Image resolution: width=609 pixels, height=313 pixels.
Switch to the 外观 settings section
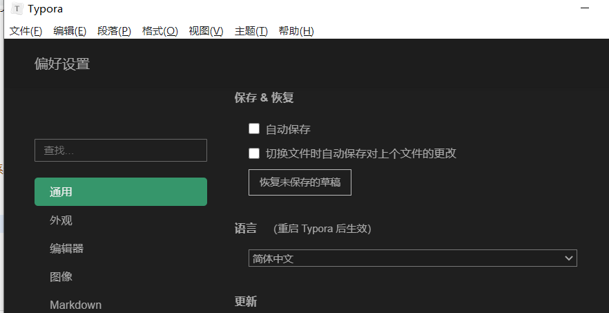point(61,220)
